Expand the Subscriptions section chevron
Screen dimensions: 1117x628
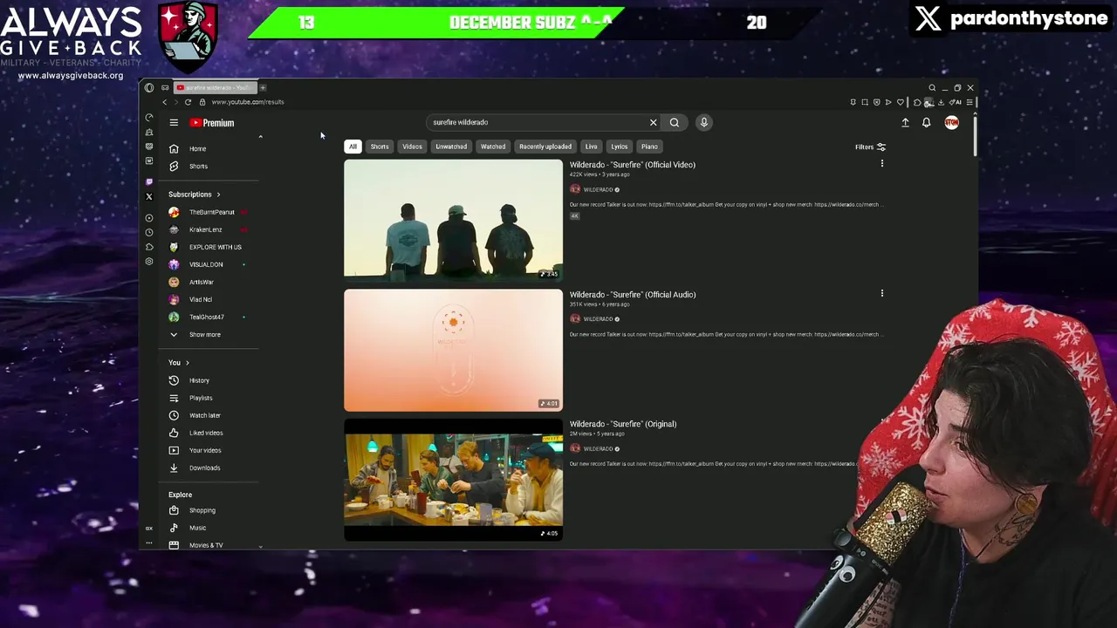point(218,195)
